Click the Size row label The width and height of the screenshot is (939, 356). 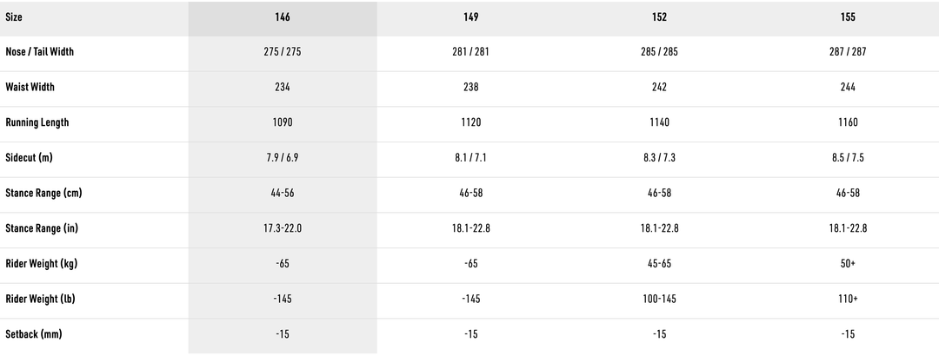15,17
